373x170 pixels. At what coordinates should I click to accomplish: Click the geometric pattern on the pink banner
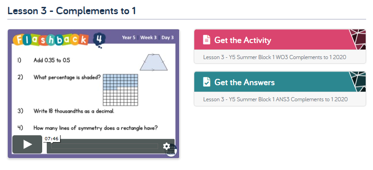(357, 39)
